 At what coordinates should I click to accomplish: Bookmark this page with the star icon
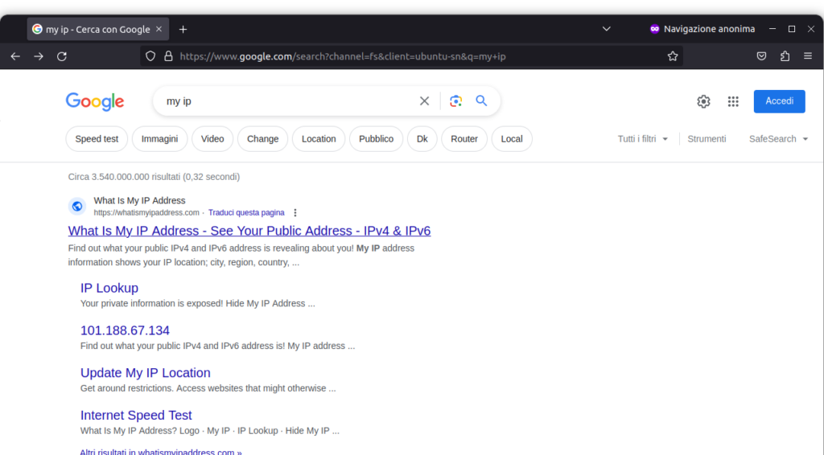[x=673, y=56]
